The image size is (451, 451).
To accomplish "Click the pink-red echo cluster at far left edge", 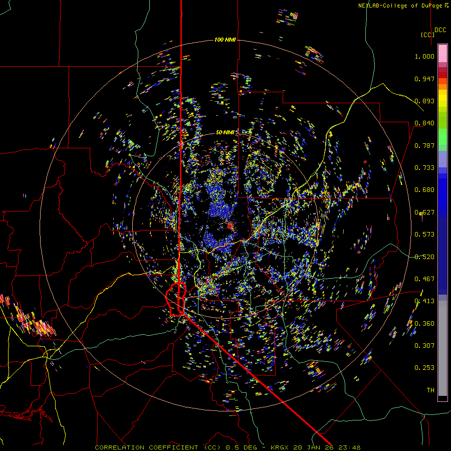I will coord(28,316).
